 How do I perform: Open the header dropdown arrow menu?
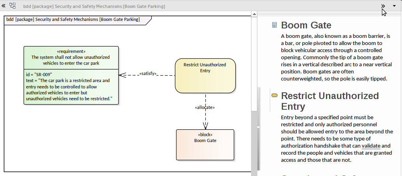point(395,6)
